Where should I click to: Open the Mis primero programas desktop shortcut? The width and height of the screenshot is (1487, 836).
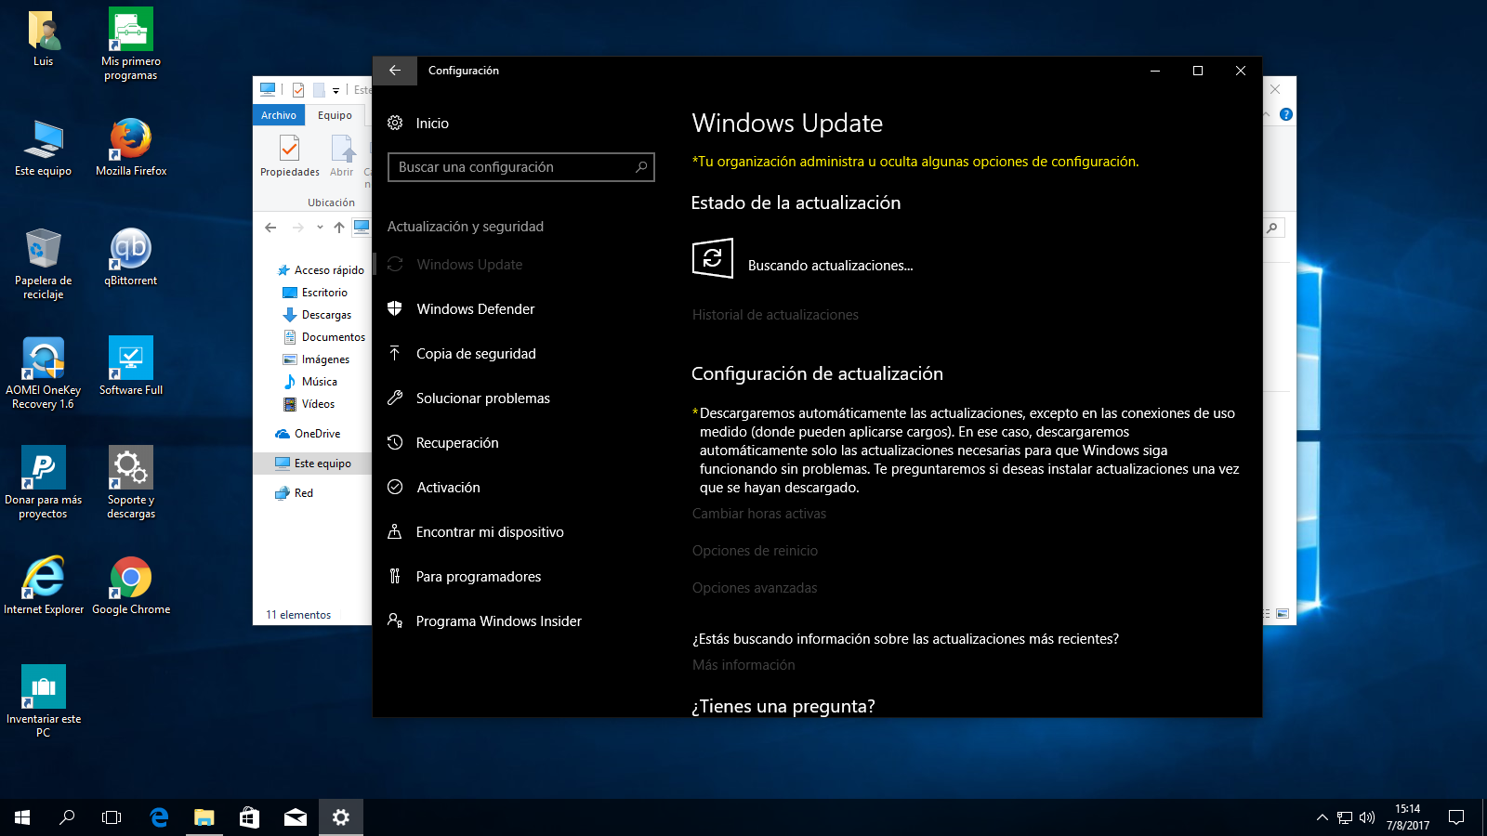pyautogui.click(x=131, y=45)
